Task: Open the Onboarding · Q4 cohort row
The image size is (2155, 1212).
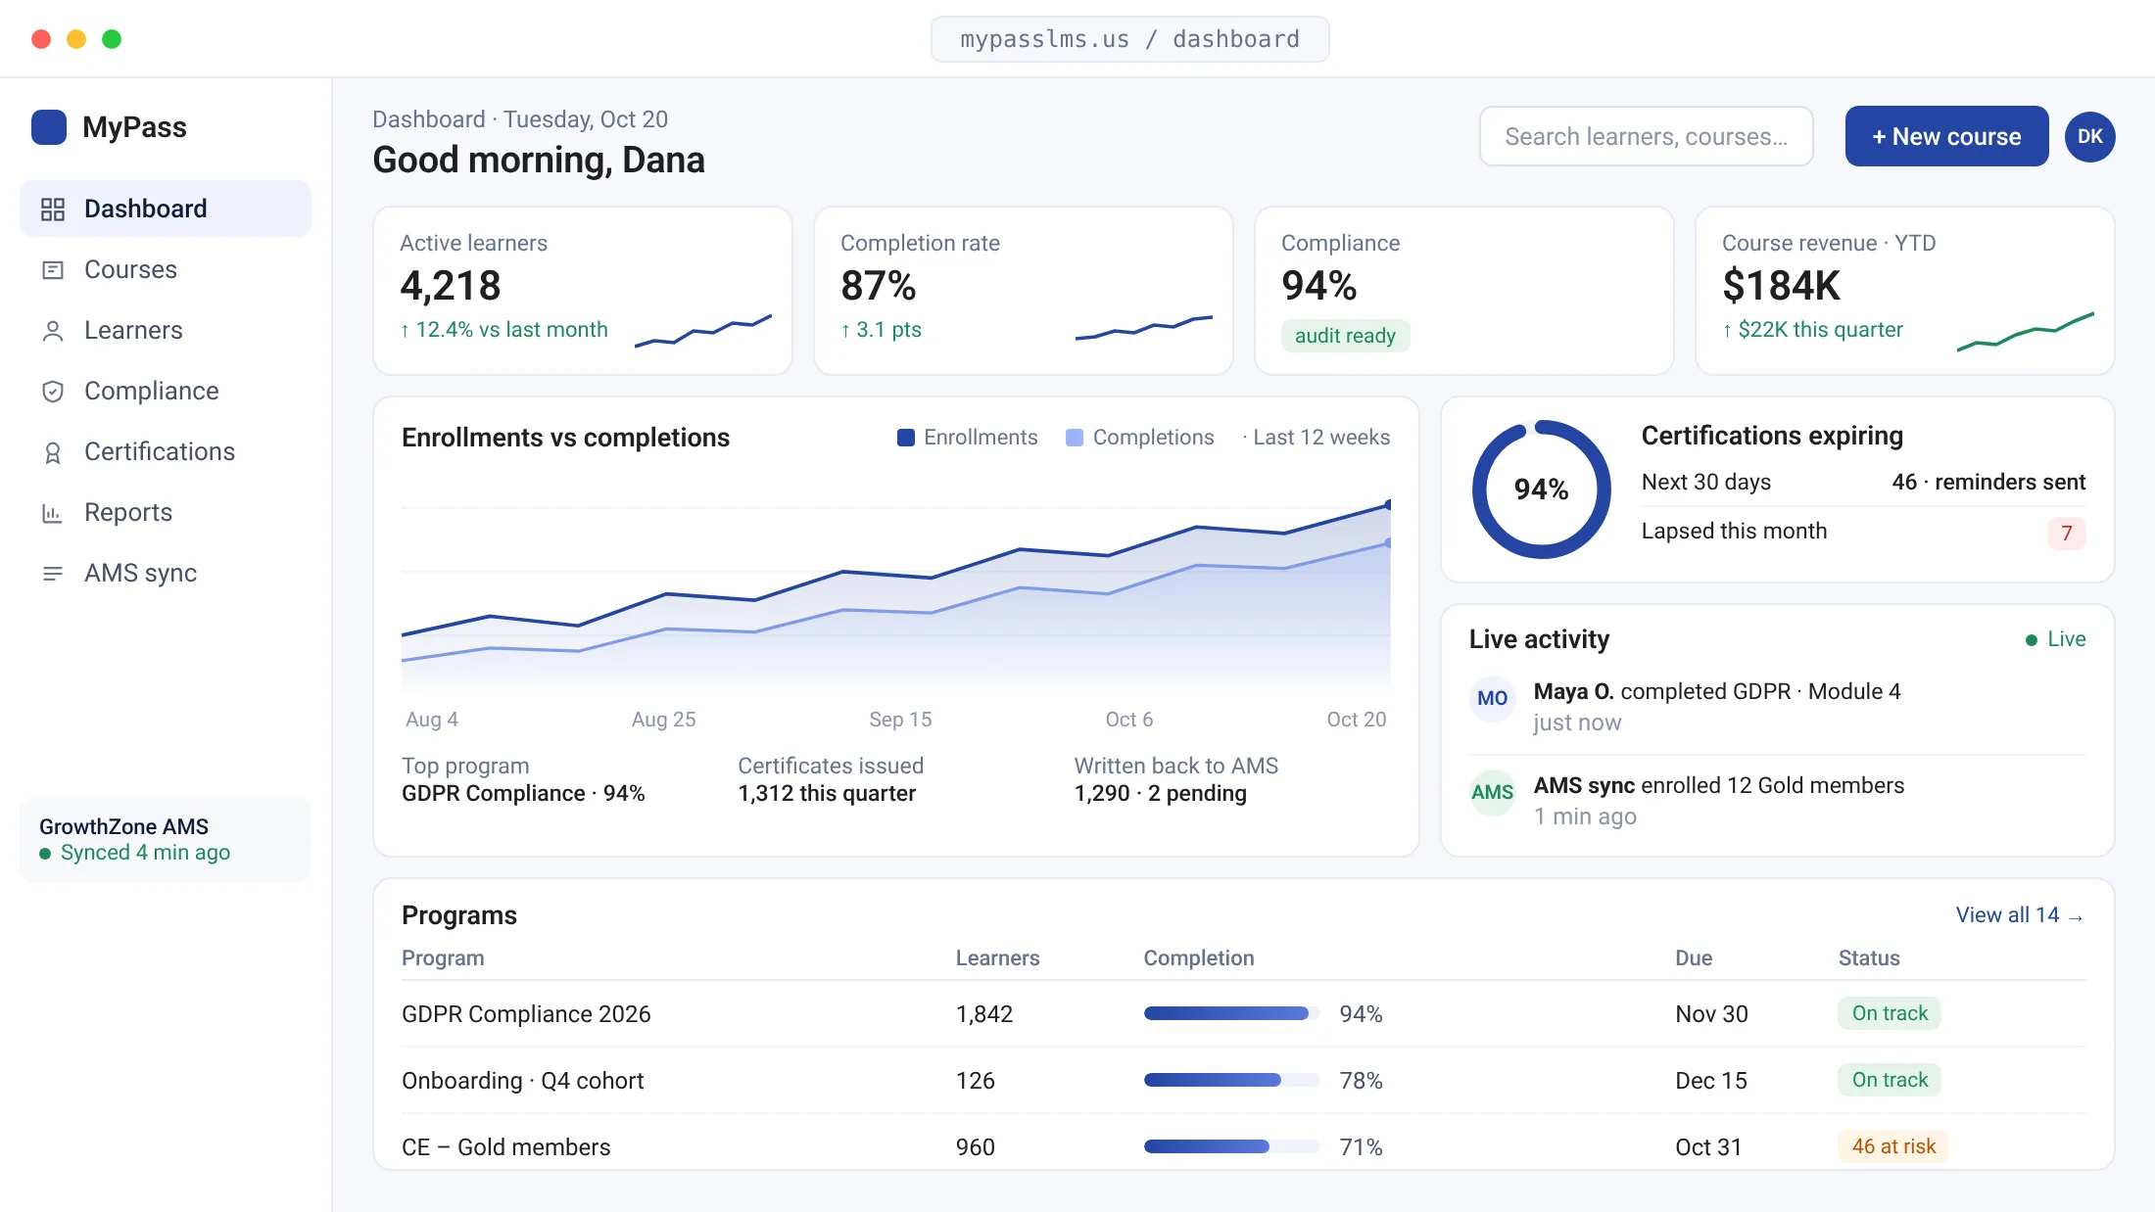Action: [1244, 1081]
